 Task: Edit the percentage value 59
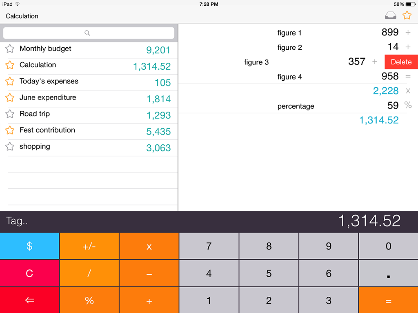pyautogui.click(x=393, y=106)
